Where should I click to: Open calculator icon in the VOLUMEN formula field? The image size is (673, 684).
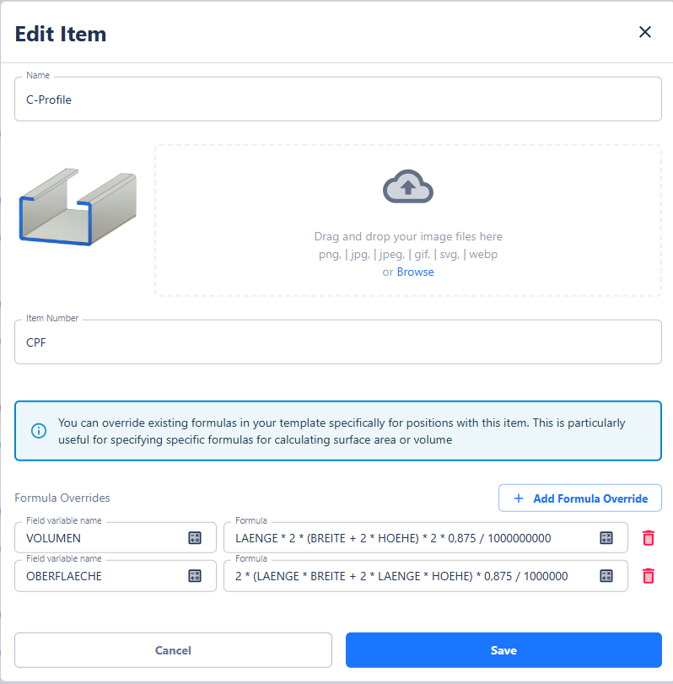pos(606,538)
